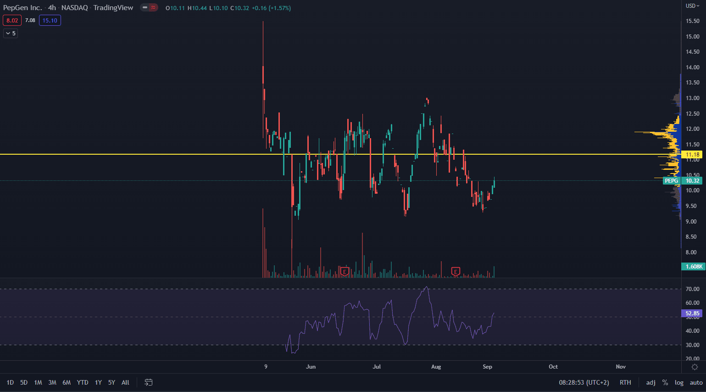
Task: Toggle auto scale setting
Action: [696, 382]
